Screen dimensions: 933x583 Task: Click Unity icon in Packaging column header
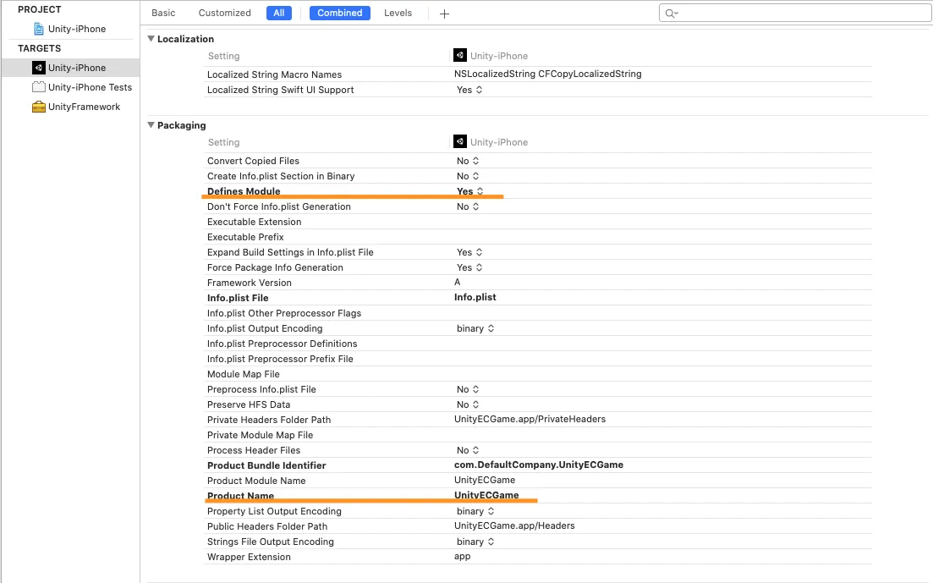460,142
